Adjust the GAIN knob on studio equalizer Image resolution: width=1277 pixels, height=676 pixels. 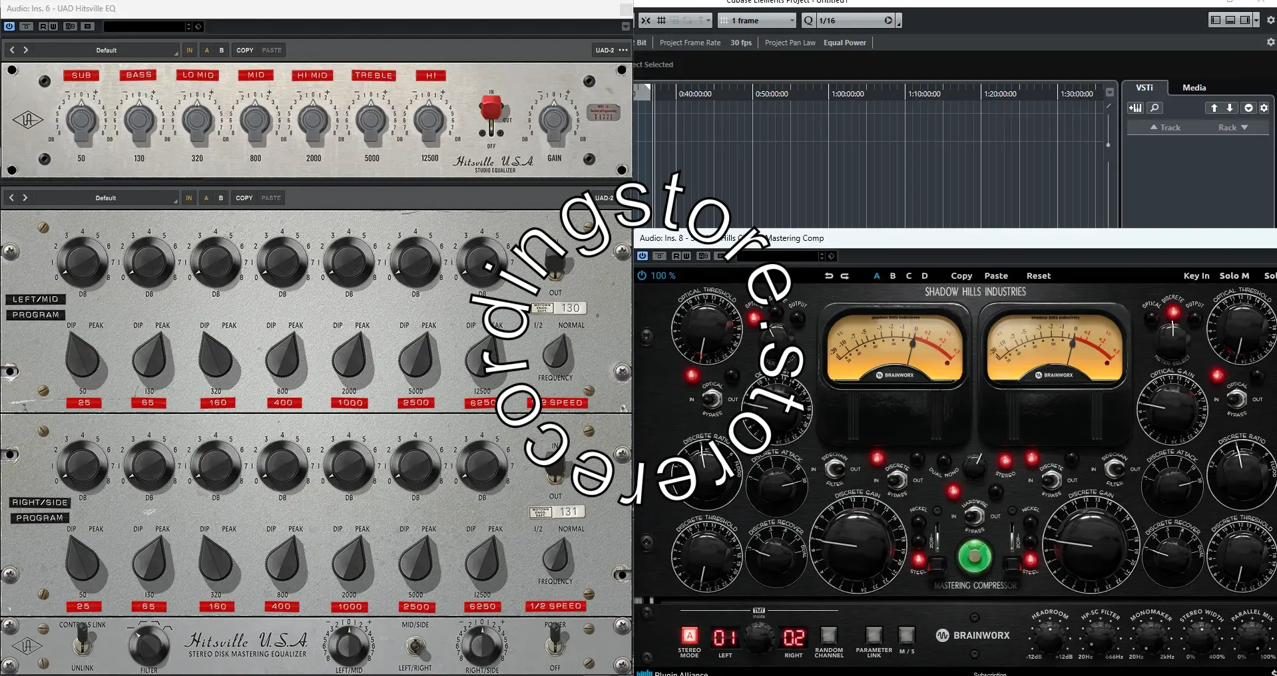(x=554, y=120)
